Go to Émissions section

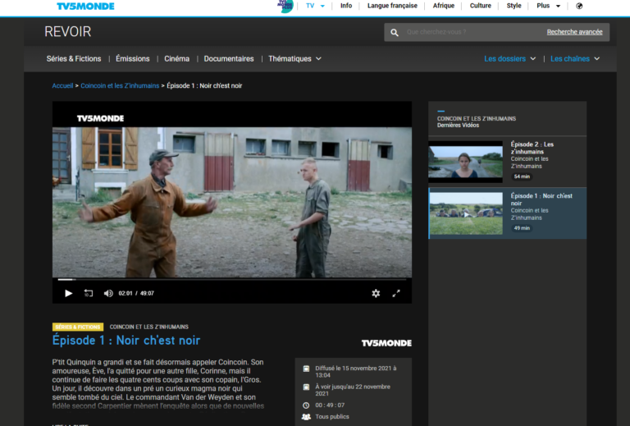click(x=133, y=58)
